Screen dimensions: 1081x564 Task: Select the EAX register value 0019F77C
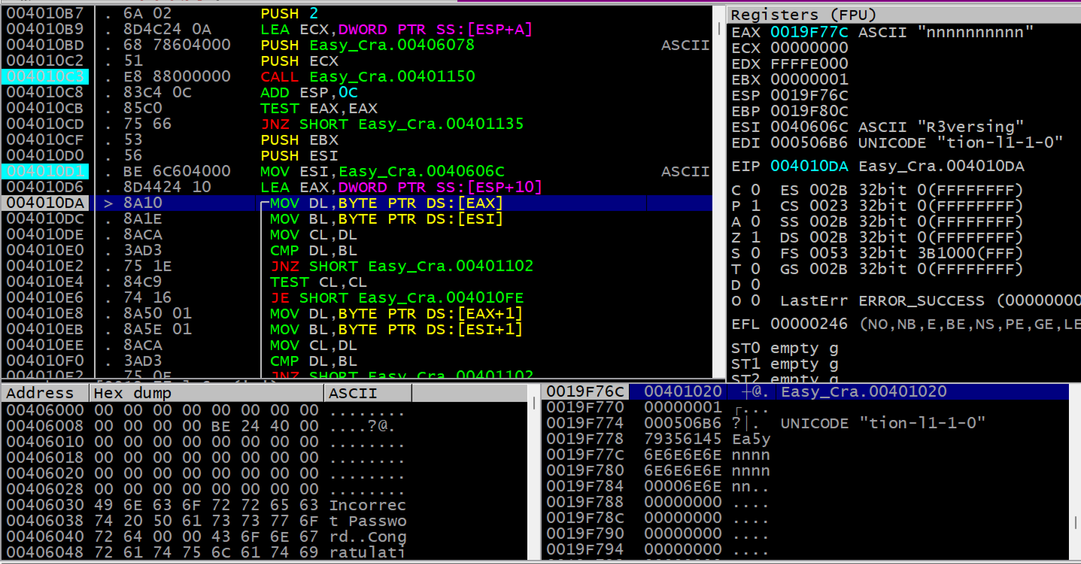(809, 32)
